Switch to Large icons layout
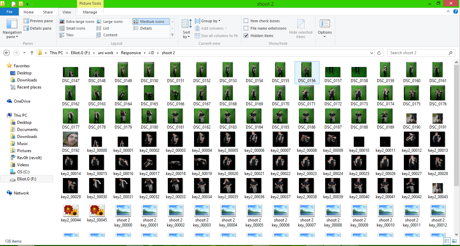The width and height of the screenshot is (460, 246). point(110,22)
